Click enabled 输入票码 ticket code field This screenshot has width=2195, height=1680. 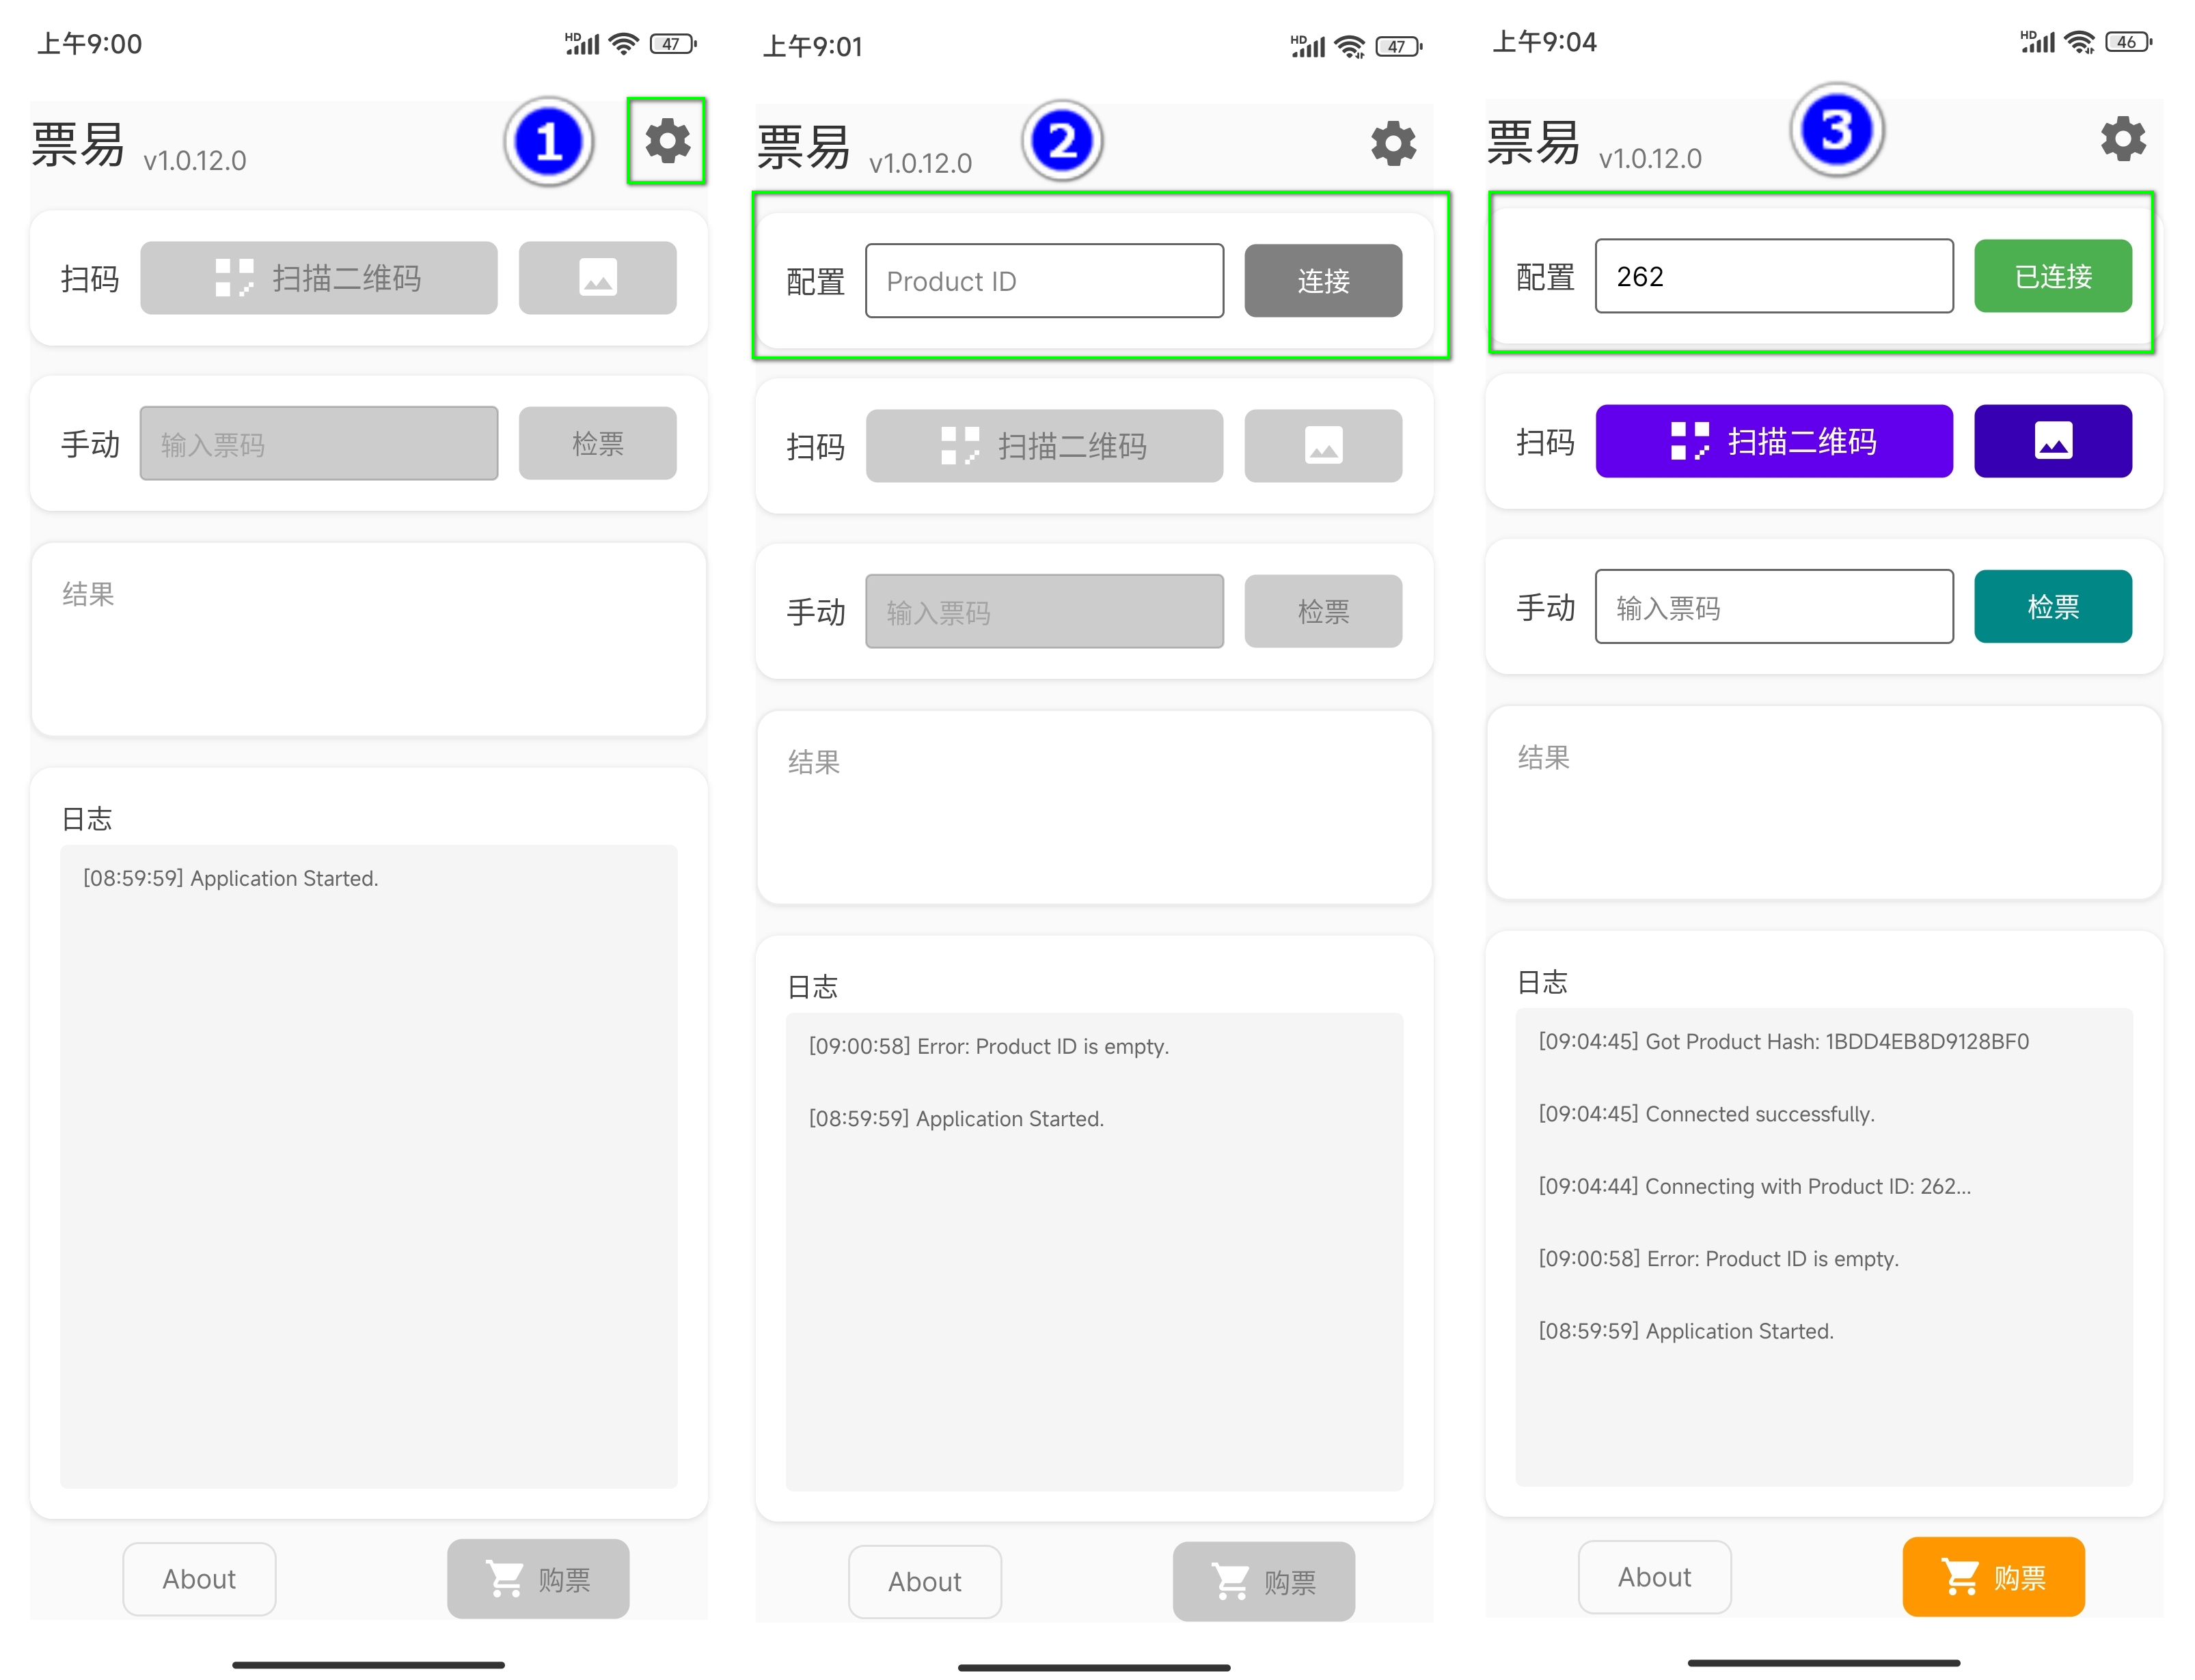(x=1773, y=607)
